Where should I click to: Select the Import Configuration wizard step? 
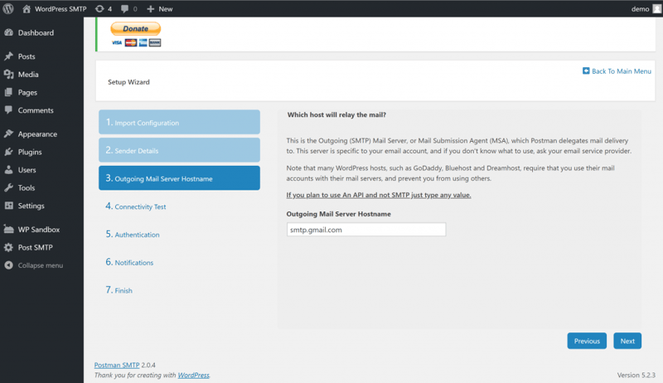(x=178, y=123)
